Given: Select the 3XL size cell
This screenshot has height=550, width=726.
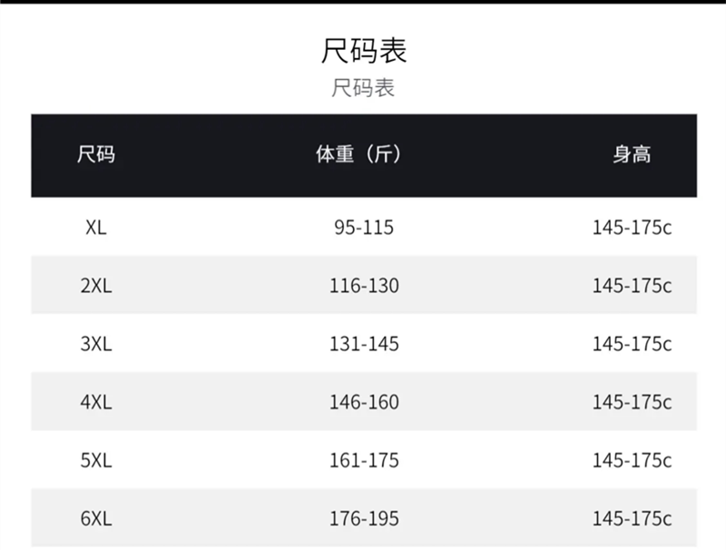Looking at the screenshot, I should [x=96, y=344].
